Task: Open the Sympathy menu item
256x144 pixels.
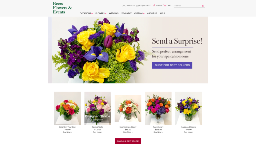Action: coord(126,13)
